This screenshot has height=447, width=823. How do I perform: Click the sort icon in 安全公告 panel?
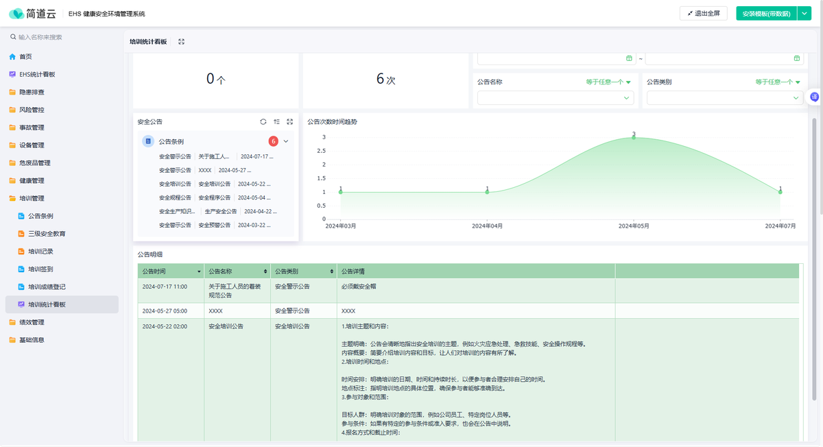[x=276, y=121]
